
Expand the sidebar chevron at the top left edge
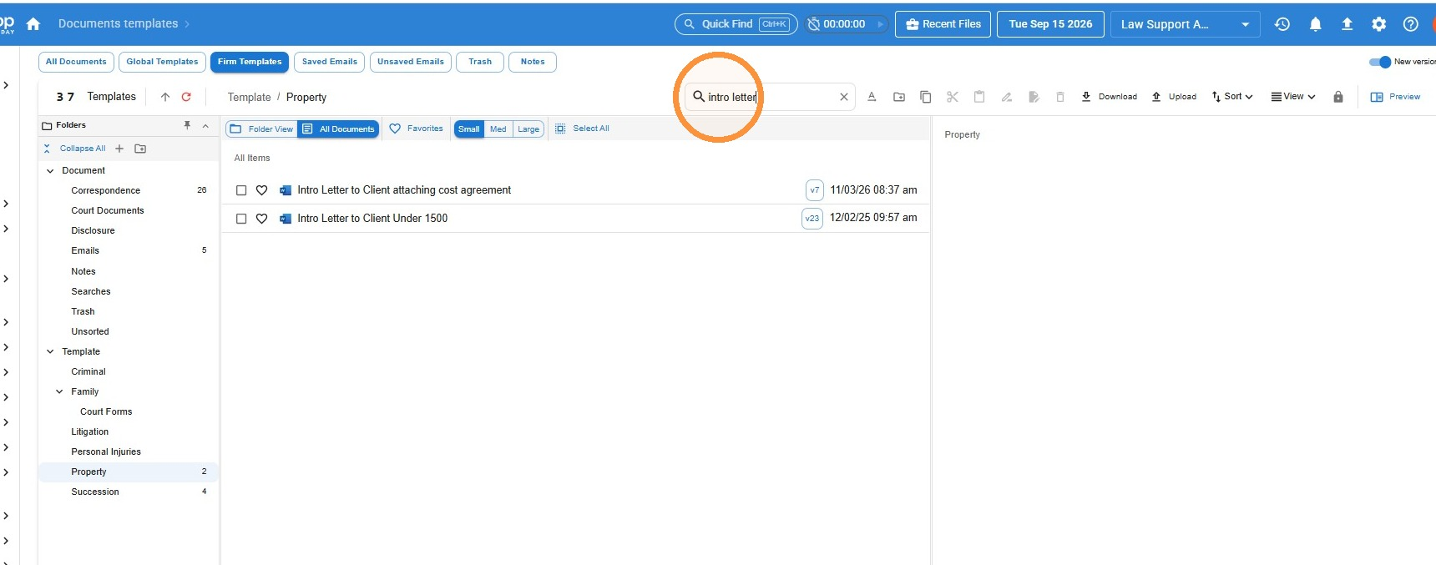(x=6, y=85)
